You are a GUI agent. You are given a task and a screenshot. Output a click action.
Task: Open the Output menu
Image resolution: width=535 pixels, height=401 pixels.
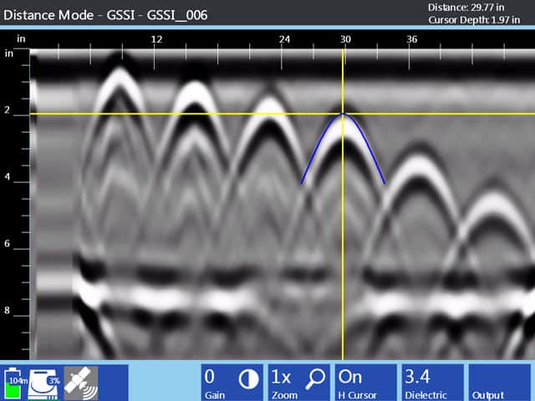(x=499, y=382)
